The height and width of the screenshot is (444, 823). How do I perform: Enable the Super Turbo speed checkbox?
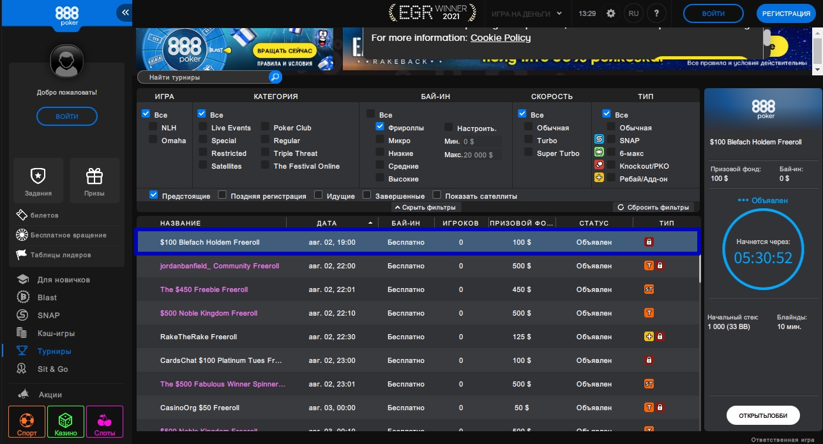(529, 153)
